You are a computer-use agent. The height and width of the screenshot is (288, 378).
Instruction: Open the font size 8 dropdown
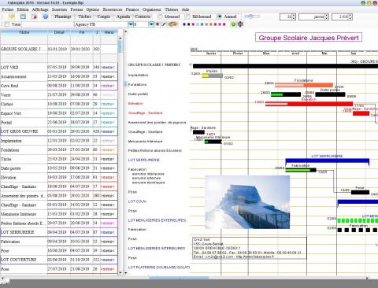pos(151,24)
